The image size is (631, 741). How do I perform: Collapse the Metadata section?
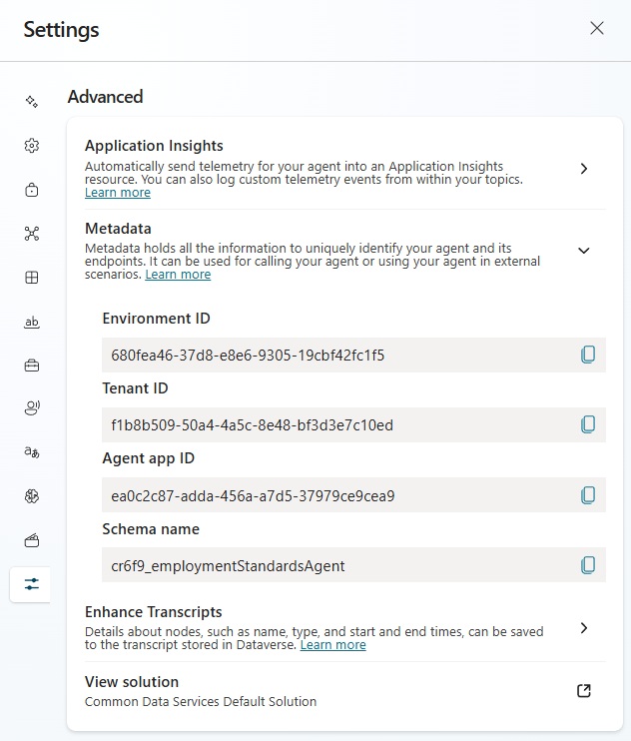584,251
